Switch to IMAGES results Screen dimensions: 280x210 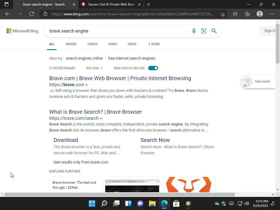[71, 44]
